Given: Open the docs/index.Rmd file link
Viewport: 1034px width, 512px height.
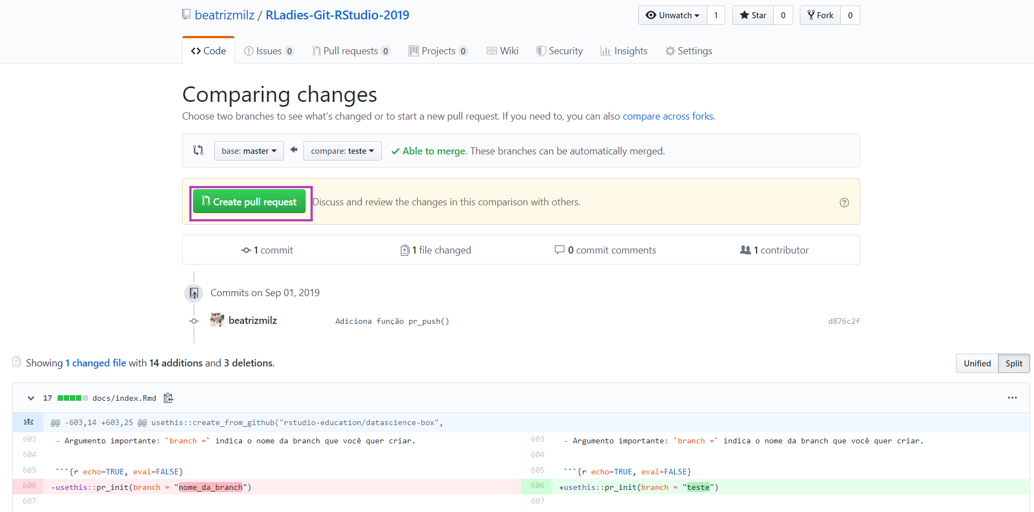Looking at the screenshot, I should click(x=125, y=398).
